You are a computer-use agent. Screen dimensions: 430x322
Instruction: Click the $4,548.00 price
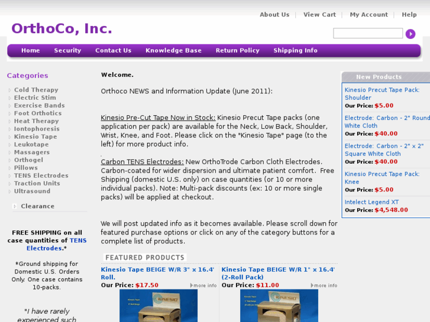(x=391, y=210)
